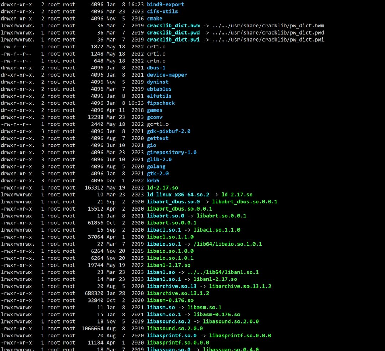Screen dimensions: 385x351
Task: Select the file size 37064
Action: 96,237
